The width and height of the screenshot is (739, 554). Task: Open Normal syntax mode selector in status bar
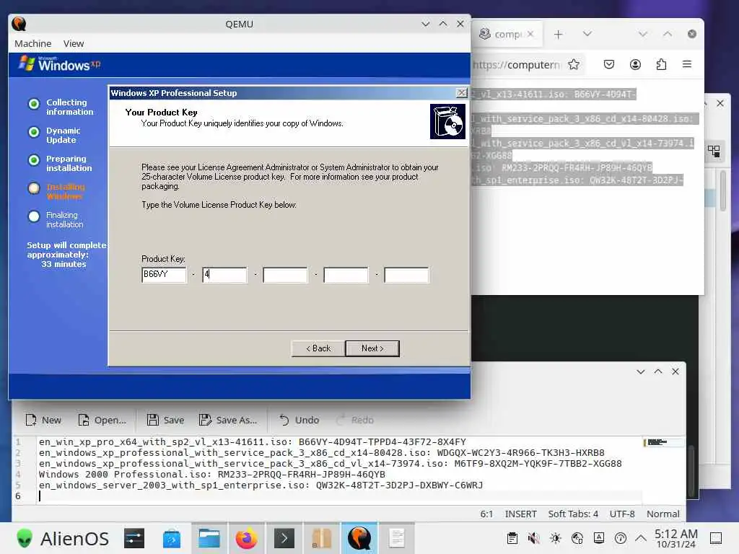click(663, 514)
